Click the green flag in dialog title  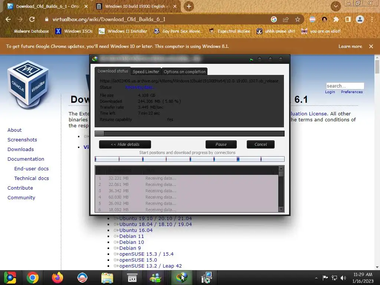tap(251, 60)
